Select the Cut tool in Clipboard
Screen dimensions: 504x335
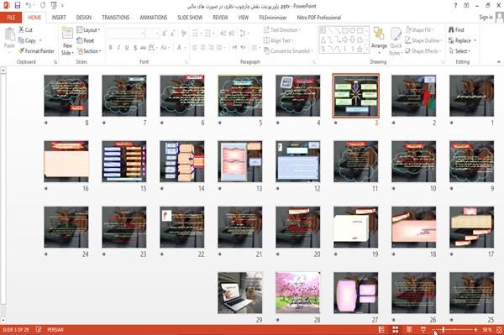(25, 30)
